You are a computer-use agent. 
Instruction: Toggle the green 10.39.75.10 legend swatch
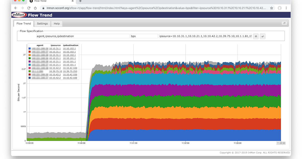point(30,71)
